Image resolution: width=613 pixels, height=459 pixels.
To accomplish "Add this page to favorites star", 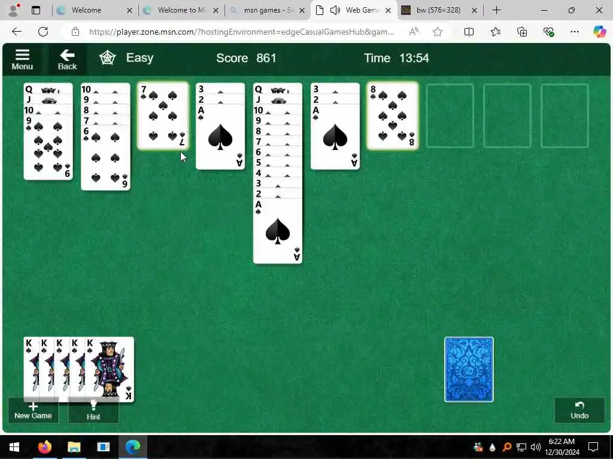I will click(438, 32).
